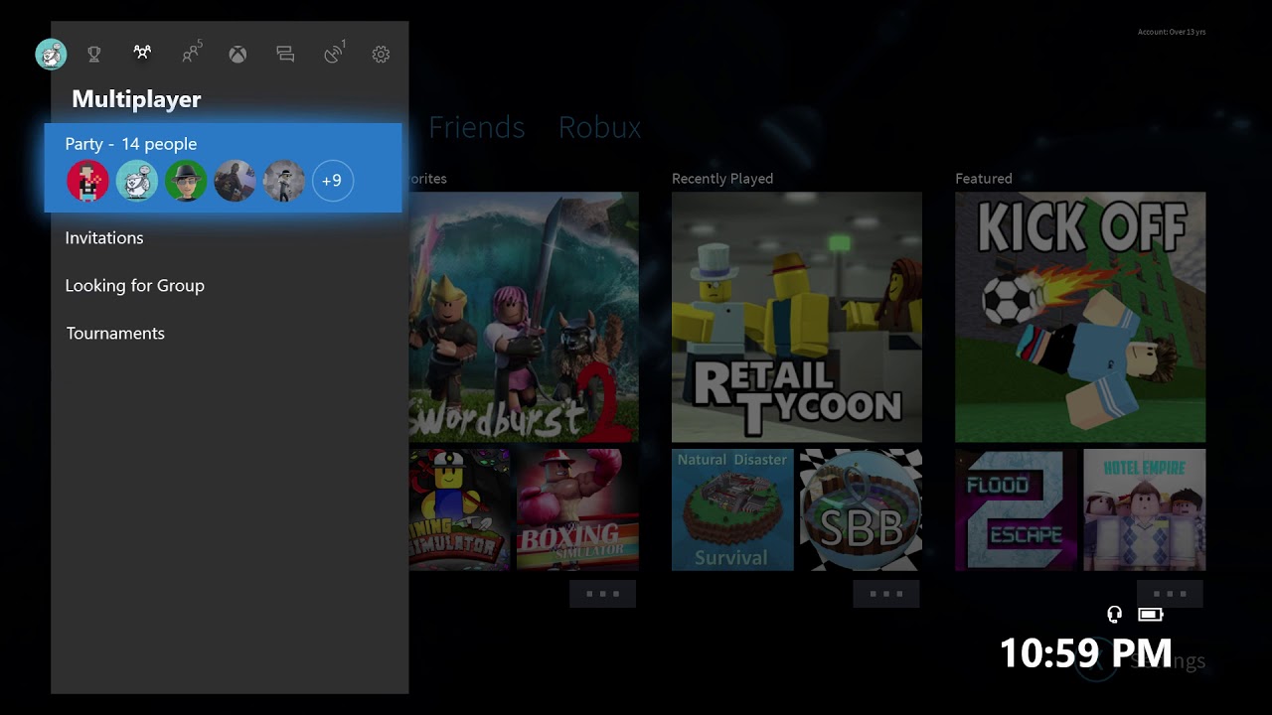Click the Recently Played heading
Image resolution: width=1272 pixels, height=715 pixels.
pos(722,179)
